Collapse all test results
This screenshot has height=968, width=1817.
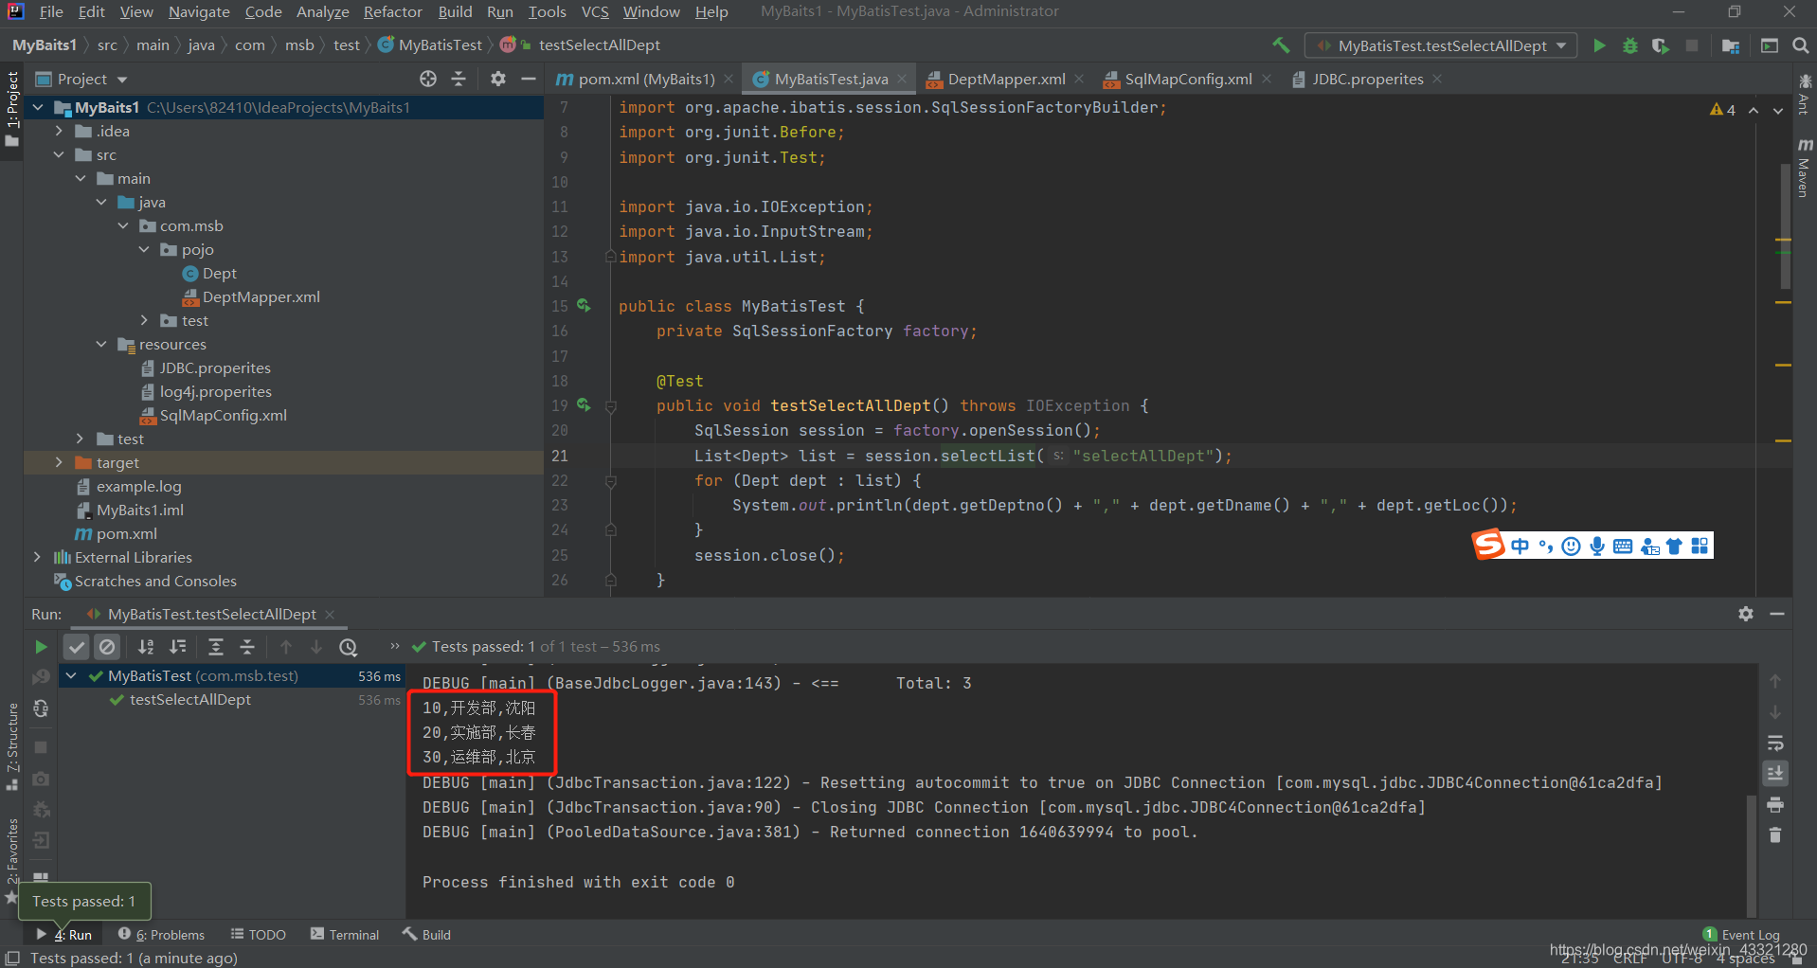(x=247, y=647)
